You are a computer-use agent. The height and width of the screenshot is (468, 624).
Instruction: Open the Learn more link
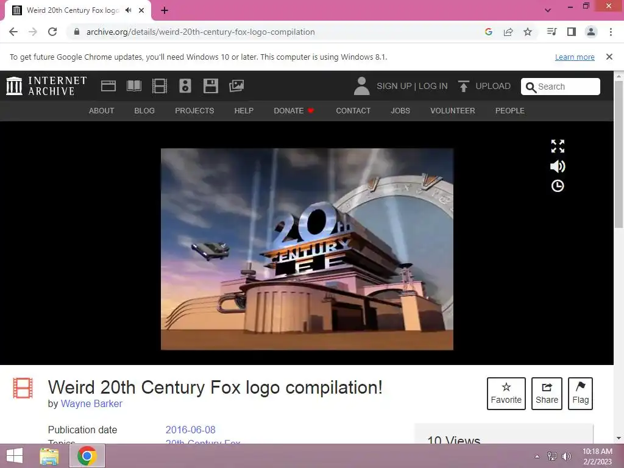coord(575,57)
